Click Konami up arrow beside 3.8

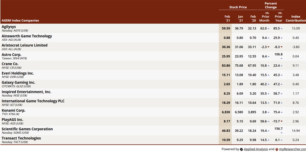269,112
